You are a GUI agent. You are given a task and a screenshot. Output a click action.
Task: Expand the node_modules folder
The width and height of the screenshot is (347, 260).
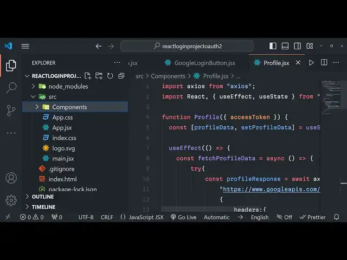75,87
